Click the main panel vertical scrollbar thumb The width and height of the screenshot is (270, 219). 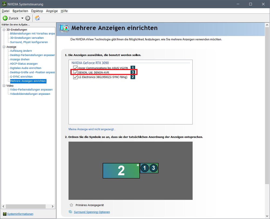(267, 106)
